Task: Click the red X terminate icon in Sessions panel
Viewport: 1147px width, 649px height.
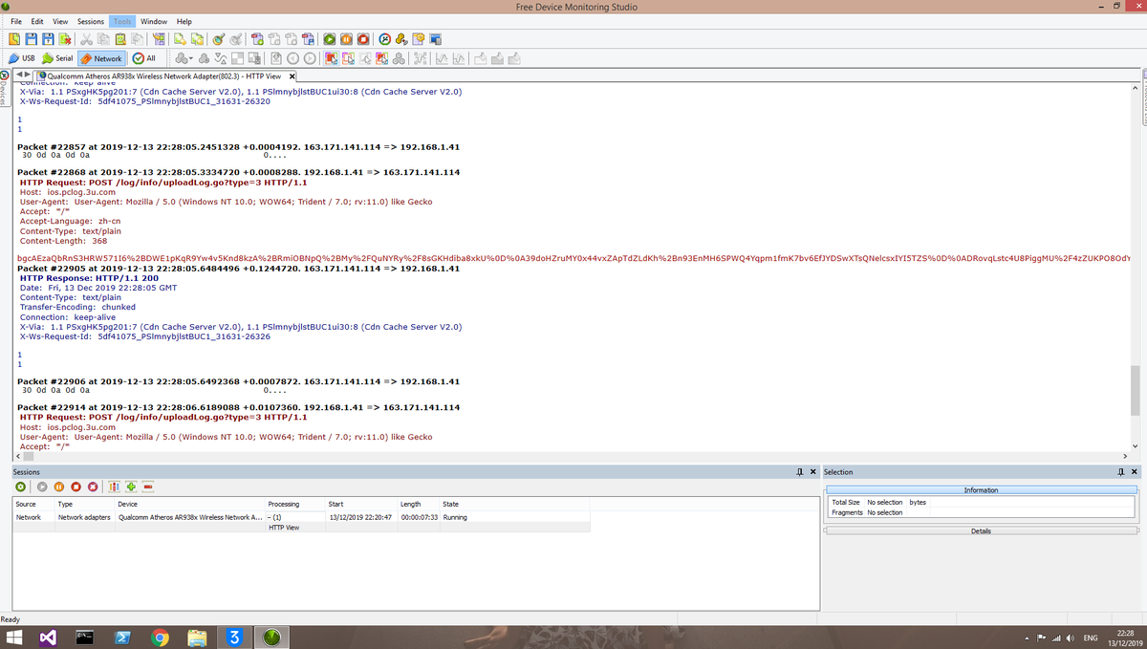Action: pos(93,487)
